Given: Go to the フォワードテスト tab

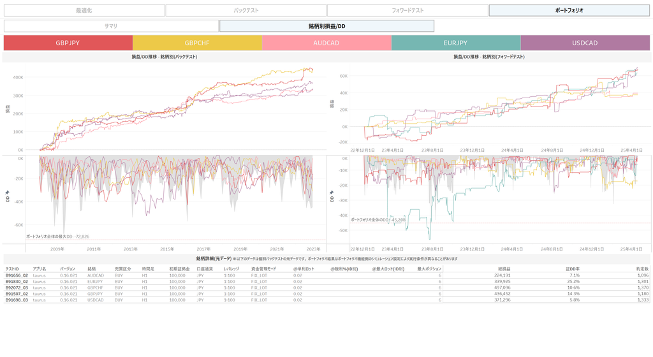Looking at the screenshot, I should tap(407, 10).
